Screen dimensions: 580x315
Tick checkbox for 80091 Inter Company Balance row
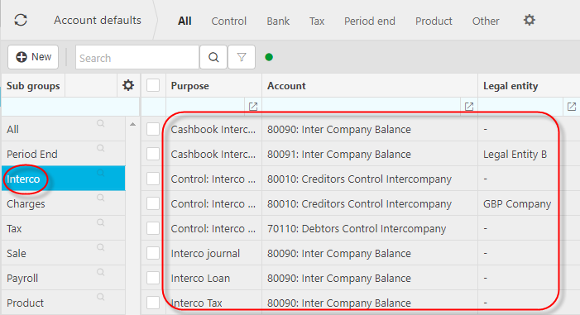pyautogui.click(x=153, y=154)
